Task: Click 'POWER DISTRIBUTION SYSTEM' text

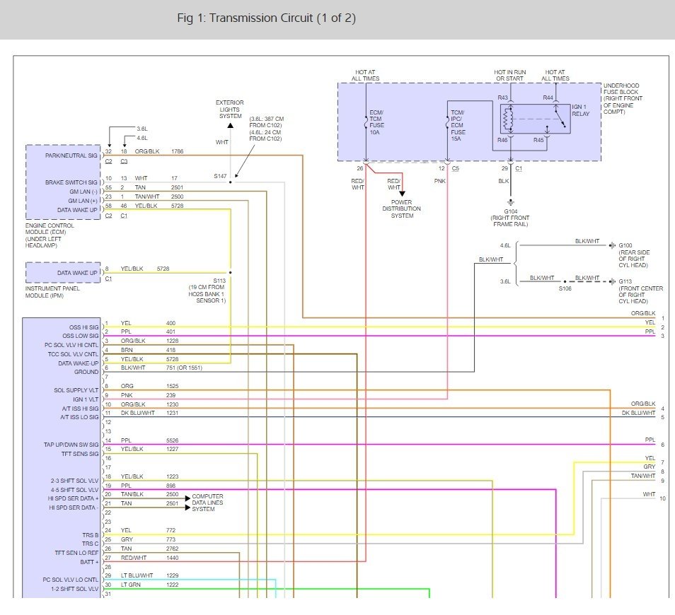Action: 402,209
